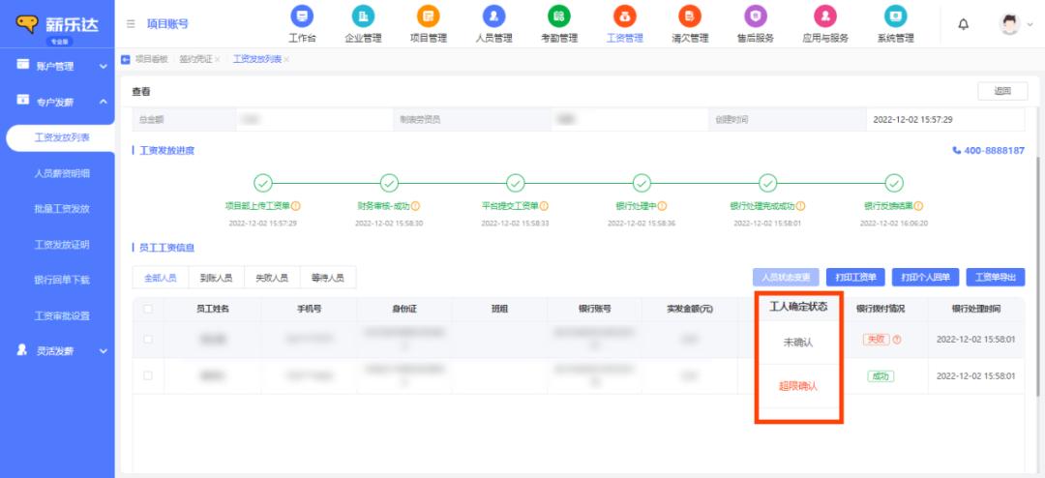Open 应用与服务 module icon
This screenshot has width=1045, height=478.
pos(825,16)
